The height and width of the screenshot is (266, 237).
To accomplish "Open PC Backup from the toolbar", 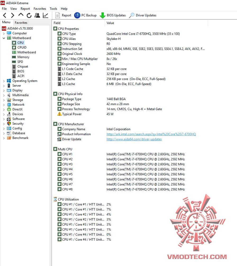I will click(x=85, y=15).
